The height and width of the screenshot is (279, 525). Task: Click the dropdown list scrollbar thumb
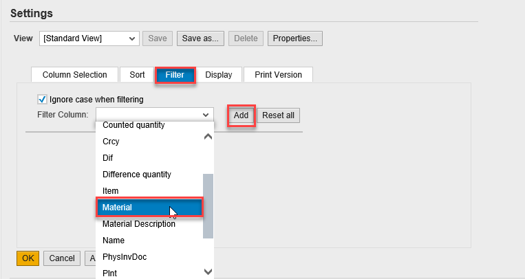click(208, 206)
